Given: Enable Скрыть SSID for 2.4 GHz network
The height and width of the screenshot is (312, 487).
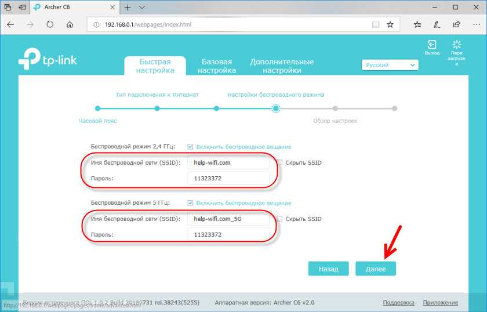Looking at the screenshot, I should (279, 163).
